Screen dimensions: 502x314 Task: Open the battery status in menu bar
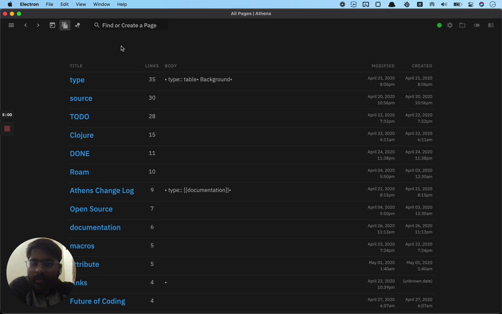[457, 4]
